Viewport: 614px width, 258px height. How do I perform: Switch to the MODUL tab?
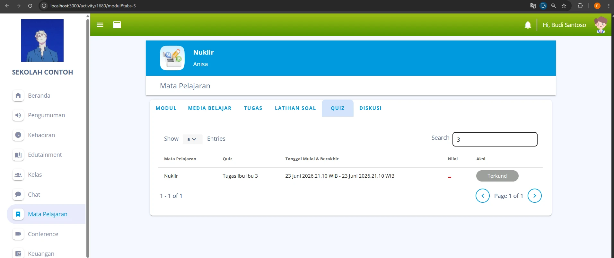166,108
